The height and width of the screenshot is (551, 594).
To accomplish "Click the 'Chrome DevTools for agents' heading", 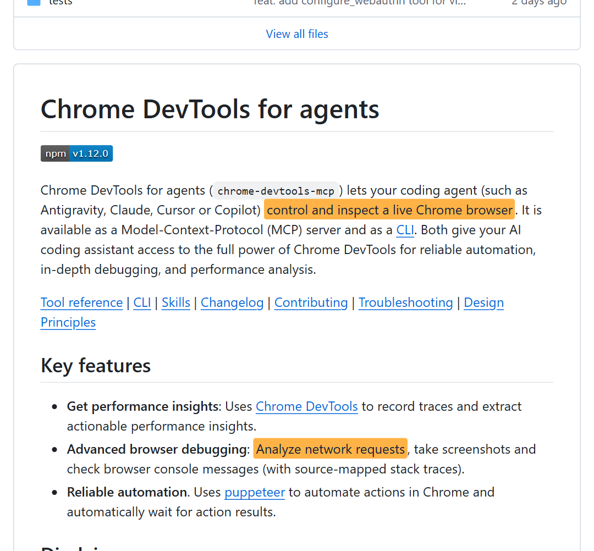I will pyautogui.click(x=210, y=109).
